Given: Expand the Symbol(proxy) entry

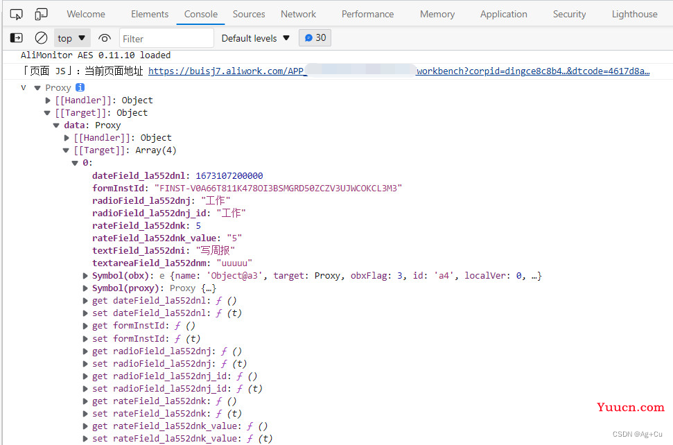Looking at the screenshot, I should point(85,288).
